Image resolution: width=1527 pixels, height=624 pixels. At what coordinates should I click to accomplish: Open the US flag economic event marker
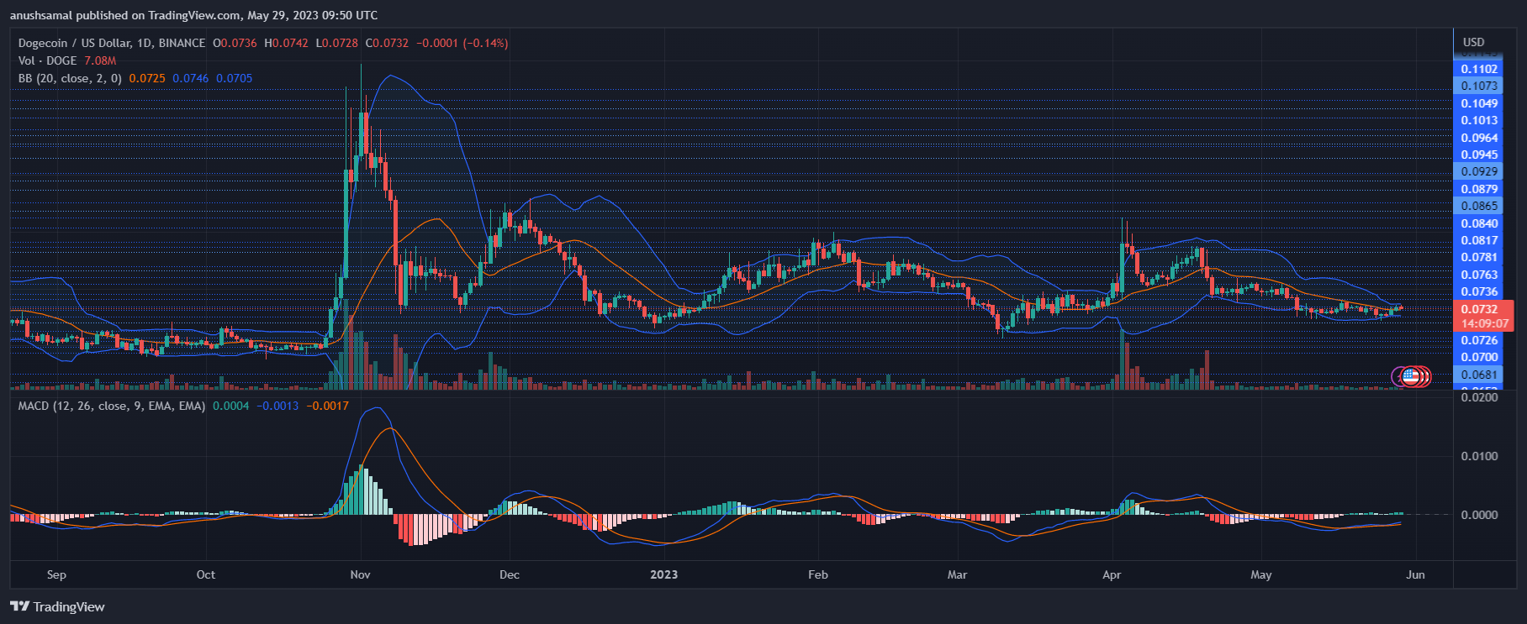point(1411,376)
